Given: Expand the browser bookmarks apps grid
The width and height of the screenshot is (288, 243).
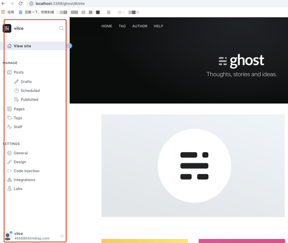Looking at the screenshot, I should tap(3, 12).
